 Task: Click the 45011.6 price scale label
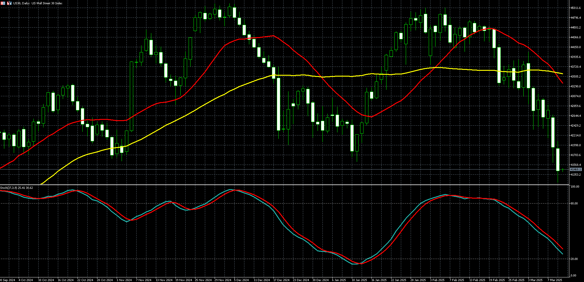tap(576, 8)
